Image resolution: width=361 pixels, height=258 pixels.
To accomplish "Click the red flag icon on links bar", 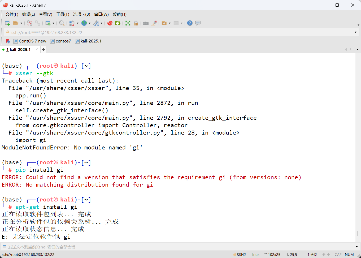I will click(8, 41).
